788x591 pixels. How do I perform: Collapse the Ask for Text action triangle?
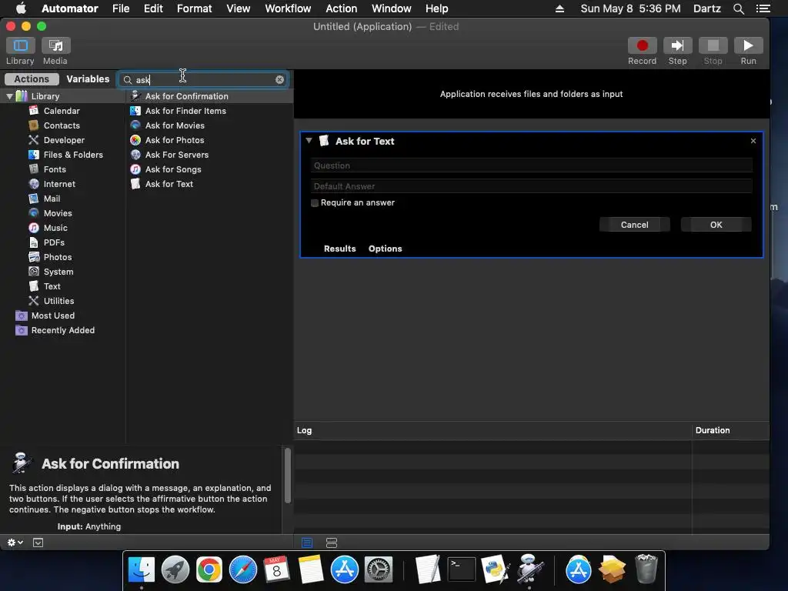(x=309, y=141)
